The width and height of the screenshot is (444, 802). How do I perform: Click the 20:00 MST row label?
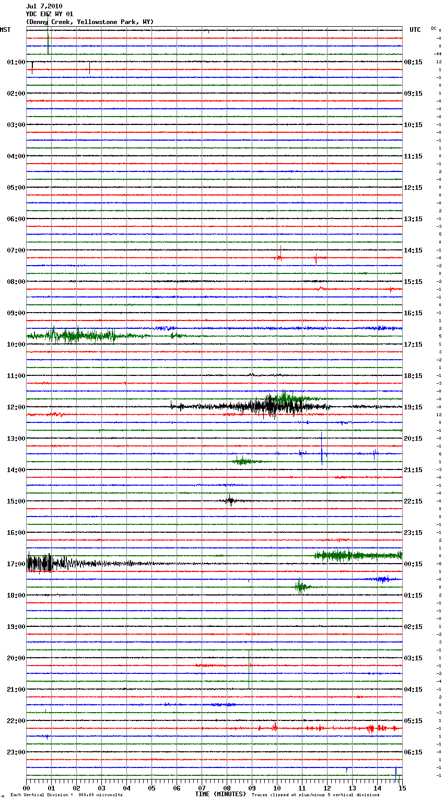pyautogui.click(x=16, y=658)
